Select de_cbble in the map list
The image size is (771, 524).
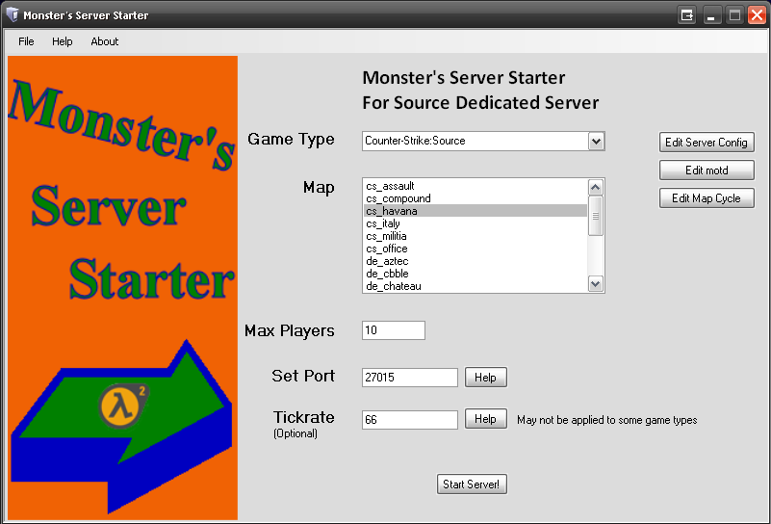coord(475,274)
